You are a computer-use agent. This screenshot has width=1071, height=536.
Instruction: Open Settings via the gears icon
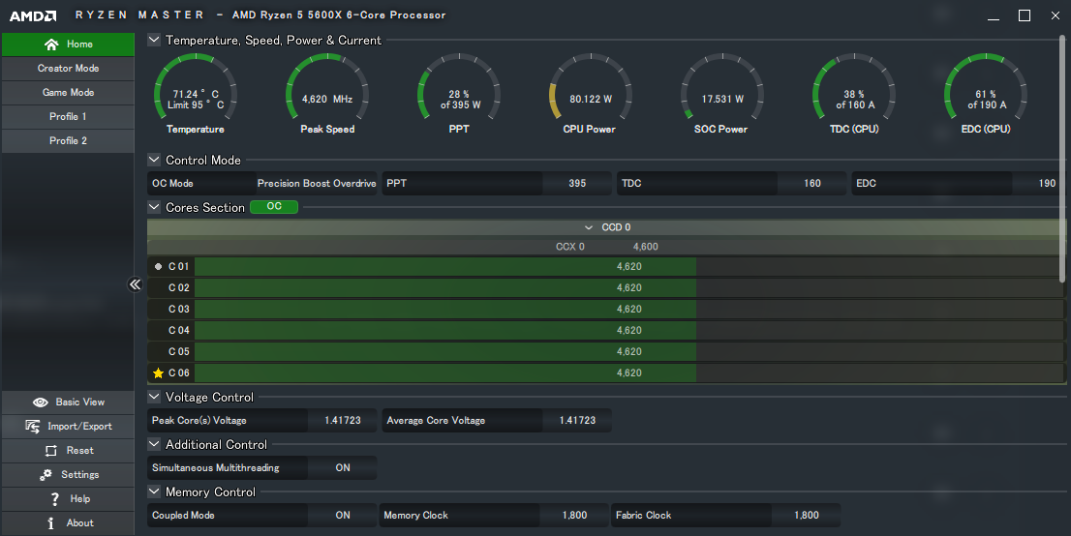[x=45, y=475]
